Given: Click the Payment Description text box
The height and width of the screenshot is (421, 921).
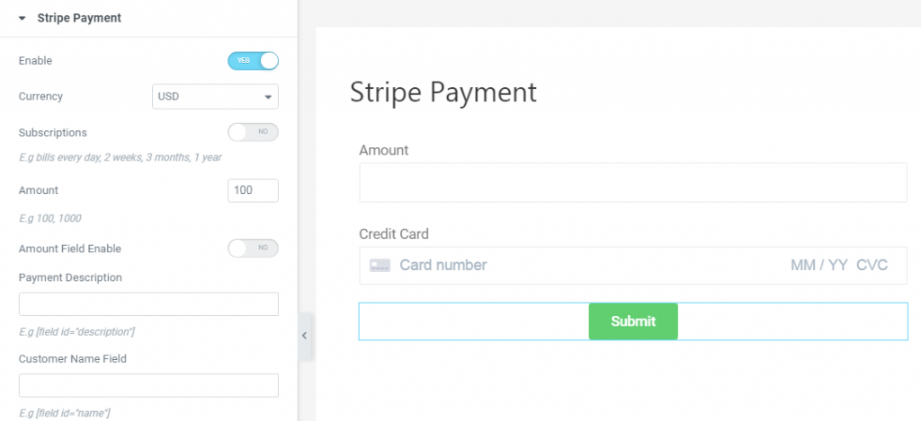Looking at the screenshot, I should point(148,304).
